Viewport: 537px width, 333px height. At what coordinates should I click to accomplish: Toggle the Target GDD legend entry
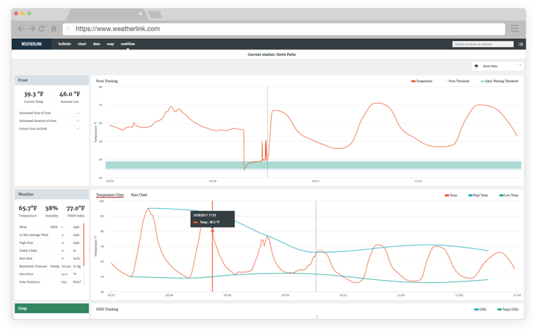[508, 310]
